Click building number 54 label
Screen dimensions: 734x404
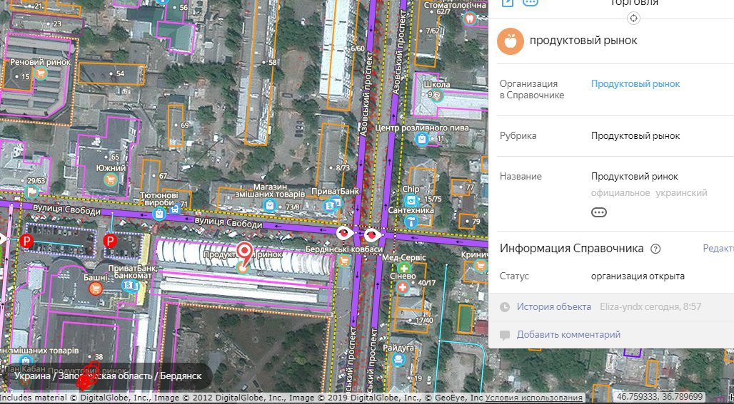[120, 74]
